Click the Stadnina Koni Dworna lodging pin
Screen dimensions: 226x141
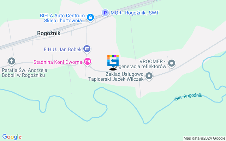[x=87, y=62]
